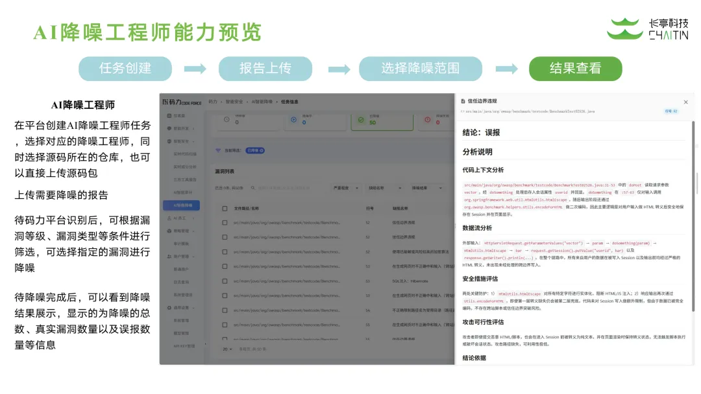
Task: Collapse the 通用设置 sidebar group
Action: coord(193,308)
